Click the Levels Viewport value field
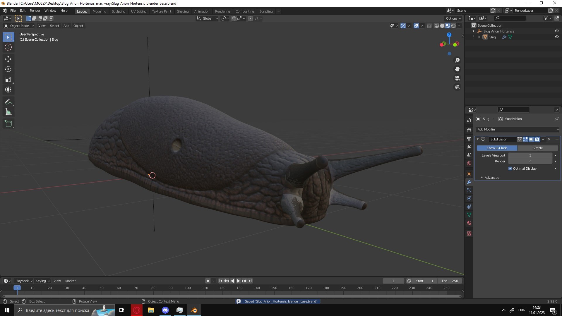The height and width of the screenshot is (316, 562). 530,155
